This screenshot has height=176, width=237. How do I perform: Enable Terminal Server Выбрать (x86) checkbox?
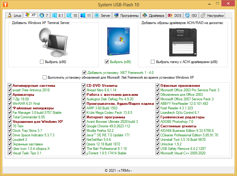(42, 62)
